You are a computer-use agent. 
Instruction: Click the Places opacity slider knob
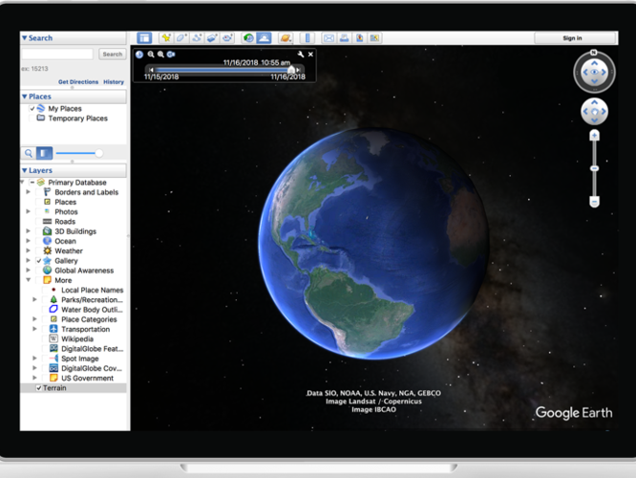tap(99, 153)
